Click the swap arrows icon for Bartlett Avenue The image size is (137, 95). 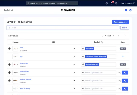74,81
